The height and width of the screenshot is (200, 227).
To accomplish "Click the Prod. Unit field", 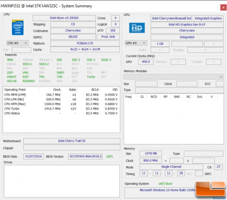I will 108,37.
